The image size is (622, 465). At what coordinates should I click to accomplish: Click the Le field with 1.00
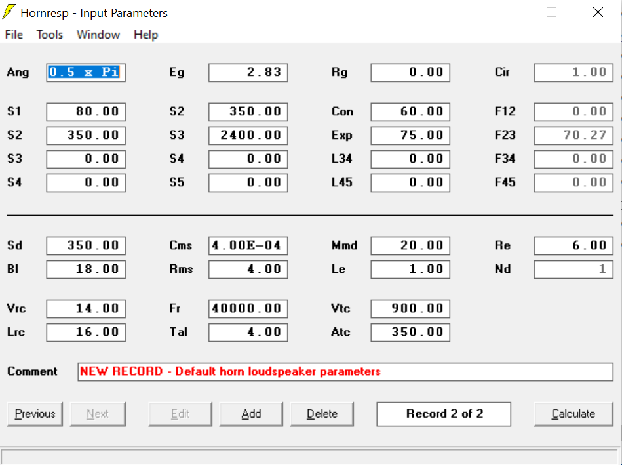click(x=410, y=270)
